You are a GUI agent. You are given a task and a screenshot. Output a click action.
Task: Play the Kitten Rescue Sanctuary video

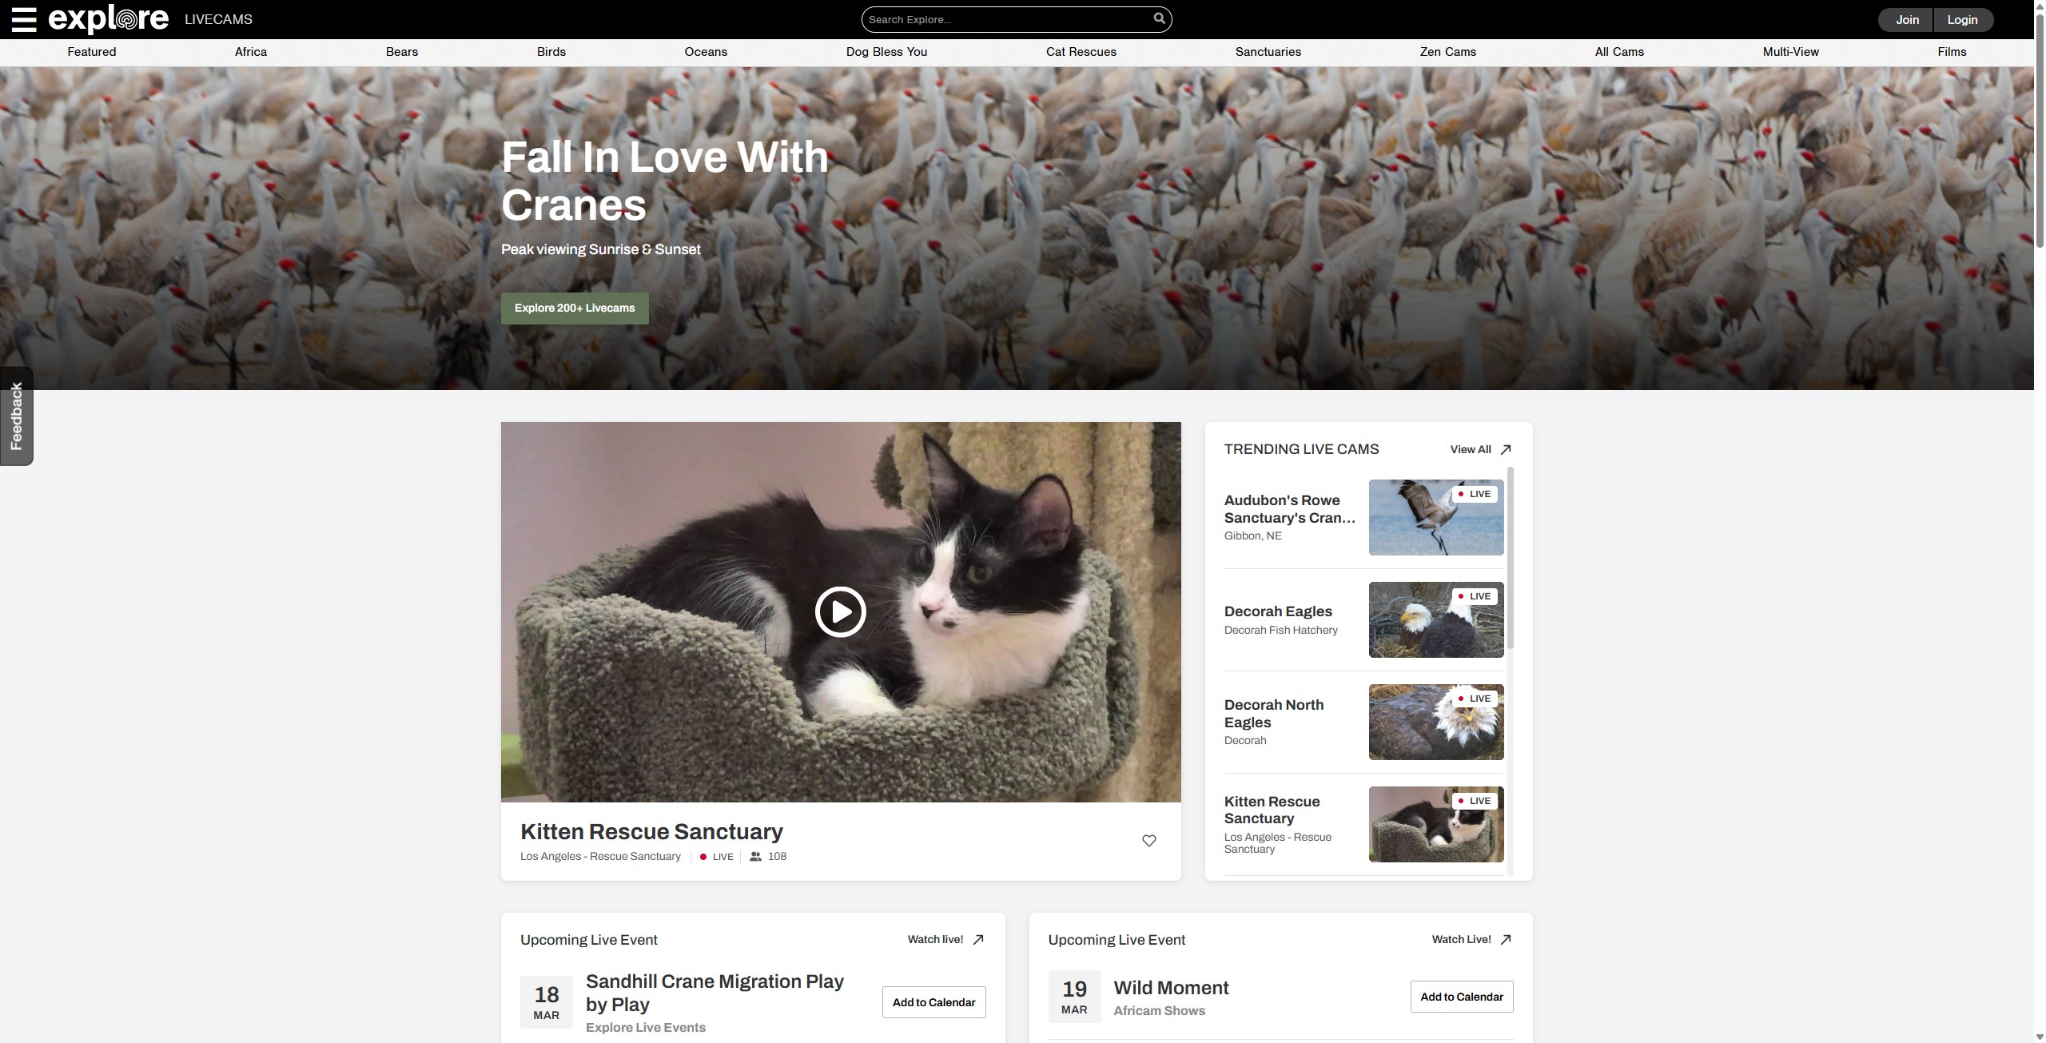click(x=840, y=612)
